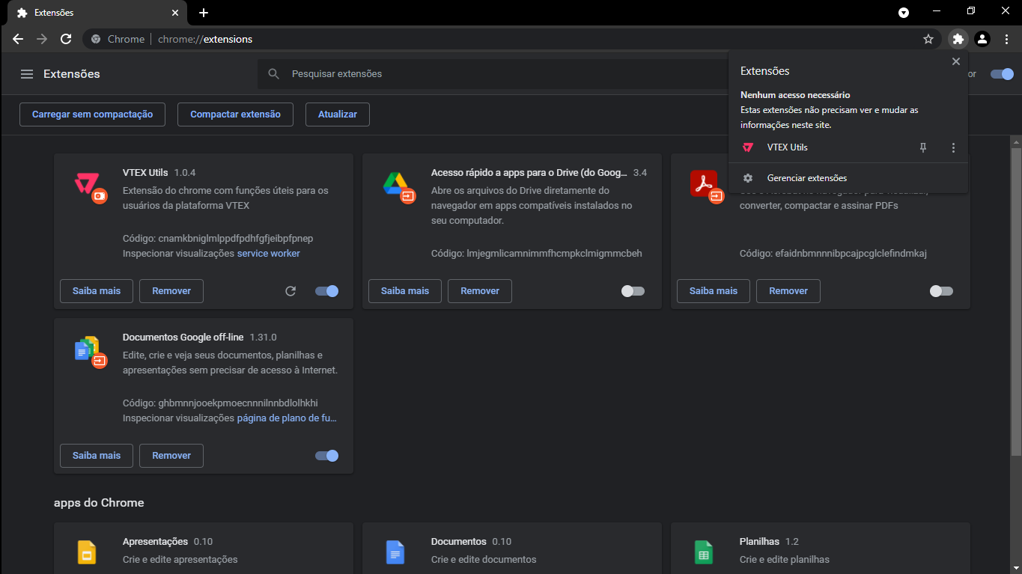Image resolution: width=1022 pixels, height=574 pixels.
Task: Open página de plano de fundo link
Action: coord(287,418)
